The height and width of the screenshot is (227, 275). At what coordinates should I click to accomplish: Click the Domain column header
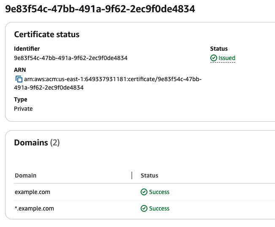[26, 175]
